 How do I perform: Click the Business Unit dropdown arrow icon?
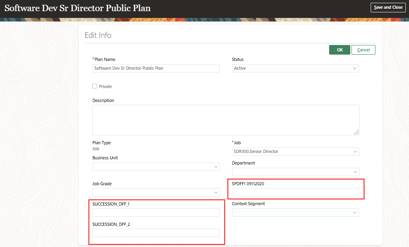click(x=216, y=167)
